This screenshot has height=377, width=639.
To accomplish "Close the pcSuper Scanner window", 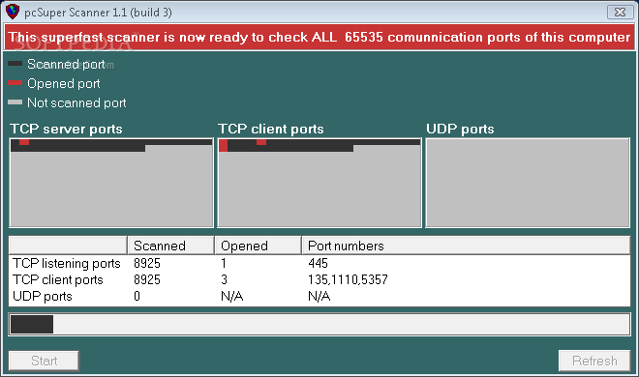I will [620, 13].
